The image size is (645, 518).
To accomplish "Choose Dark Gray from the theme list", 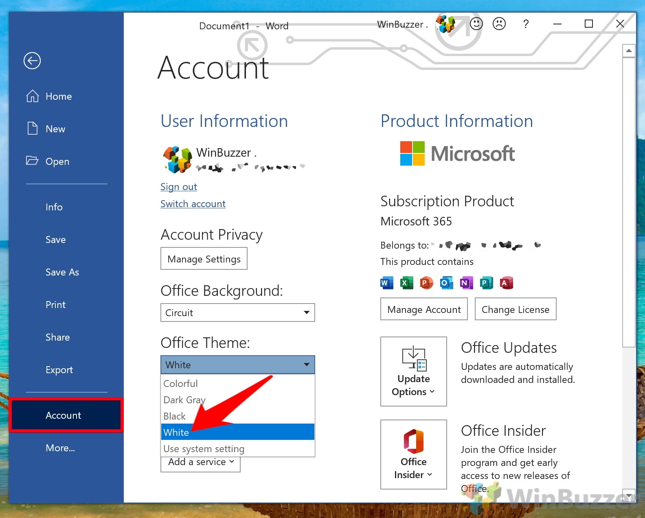I will coord(238,400).
